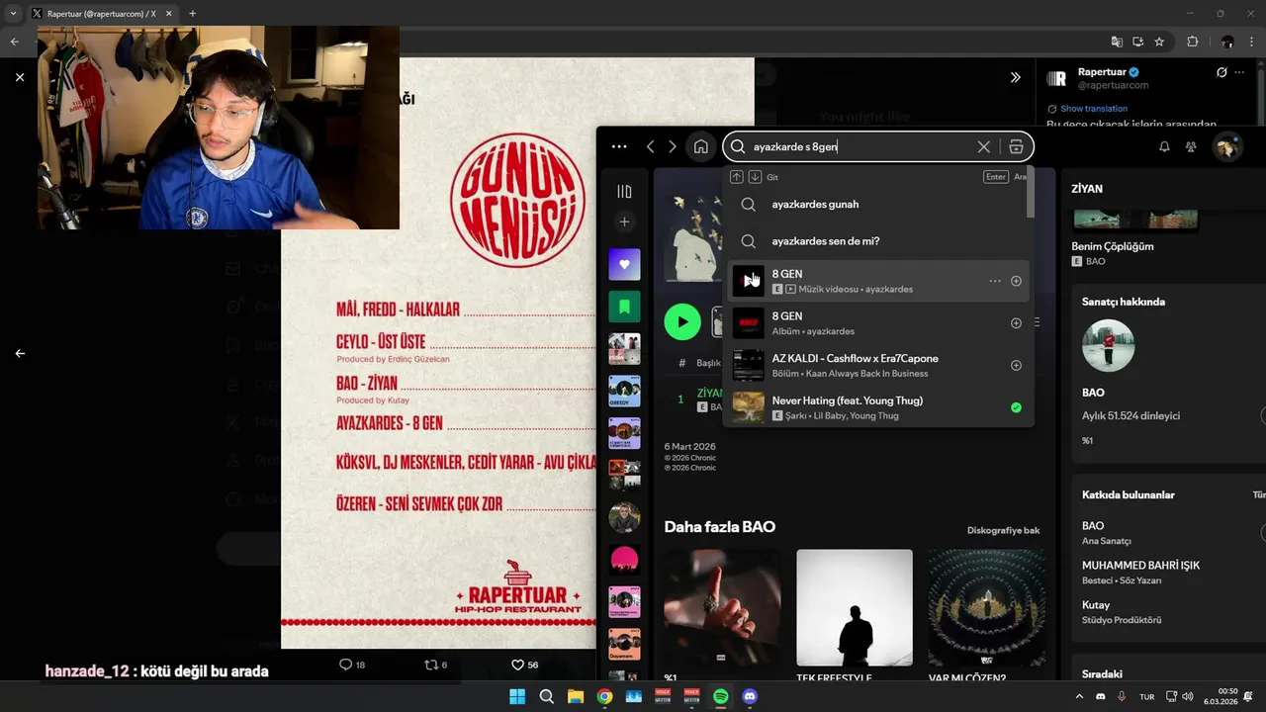Play the 8 GEN music video result
This screenshot has width=1266, height=712.
(749, 281)
